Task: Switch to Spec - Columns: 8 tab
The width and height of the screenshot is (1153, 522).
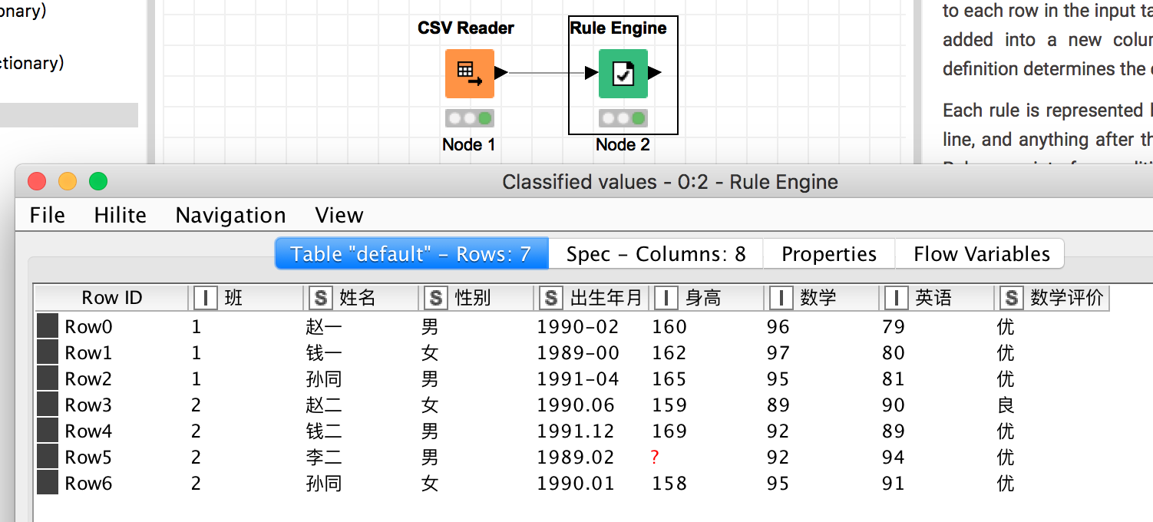Action: [656, 254]
